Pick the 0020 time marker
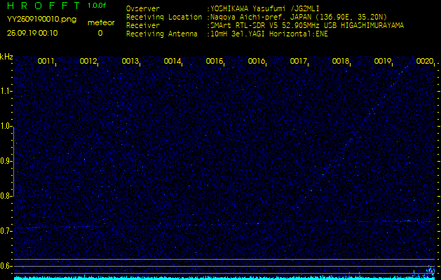The image size is (441, 280). pyautogui.click(x=424, y=62)
